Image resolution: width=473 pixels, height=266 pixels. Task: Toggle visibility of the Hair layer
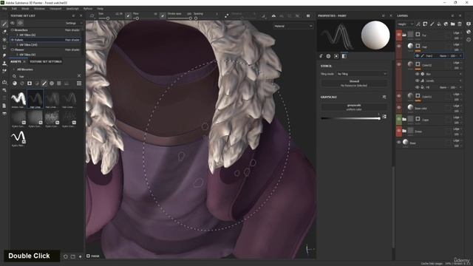tap(399, 46)
